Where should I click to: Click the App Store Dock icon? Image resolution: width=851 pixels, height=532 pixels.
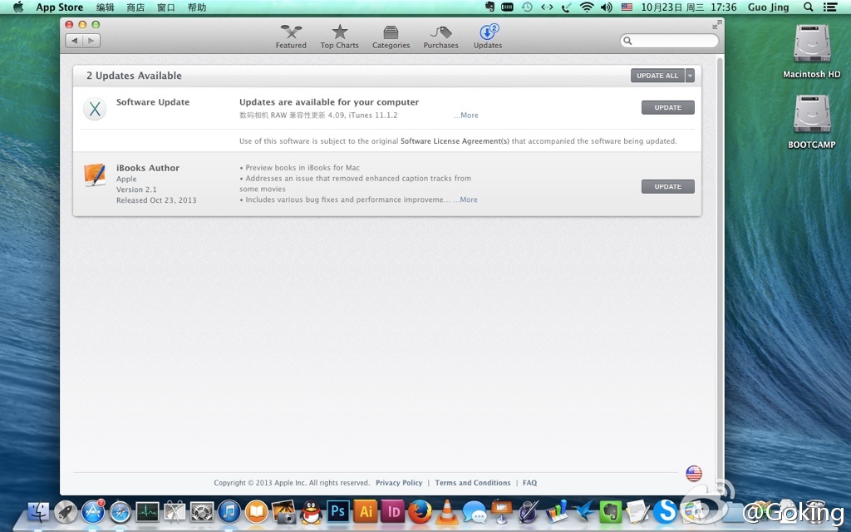point(93,512)
